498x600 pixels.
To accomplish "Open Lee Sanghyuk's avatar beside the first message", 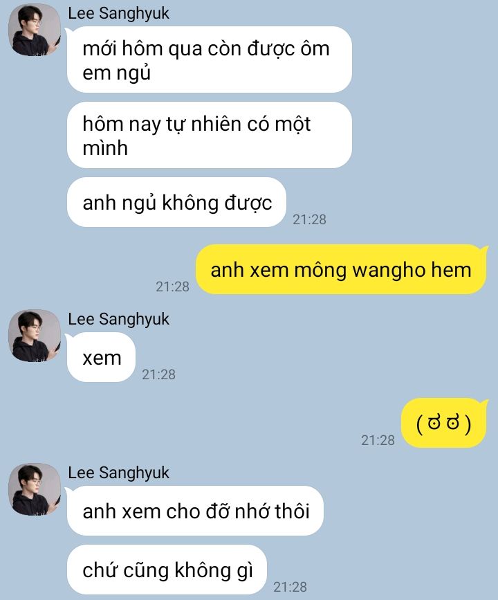I will coord(35,30).
